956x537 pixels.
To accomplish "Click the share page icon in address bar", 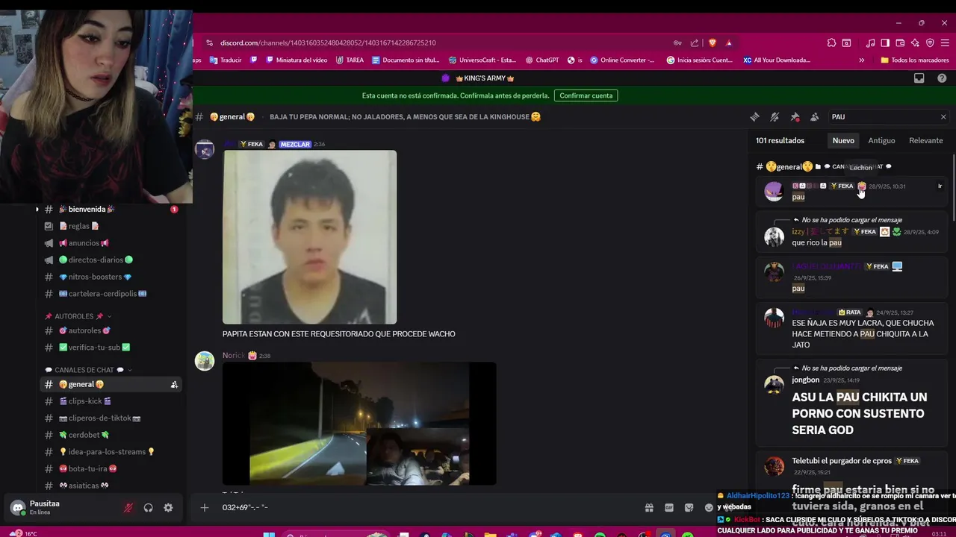I will click(x=695, y=43).
